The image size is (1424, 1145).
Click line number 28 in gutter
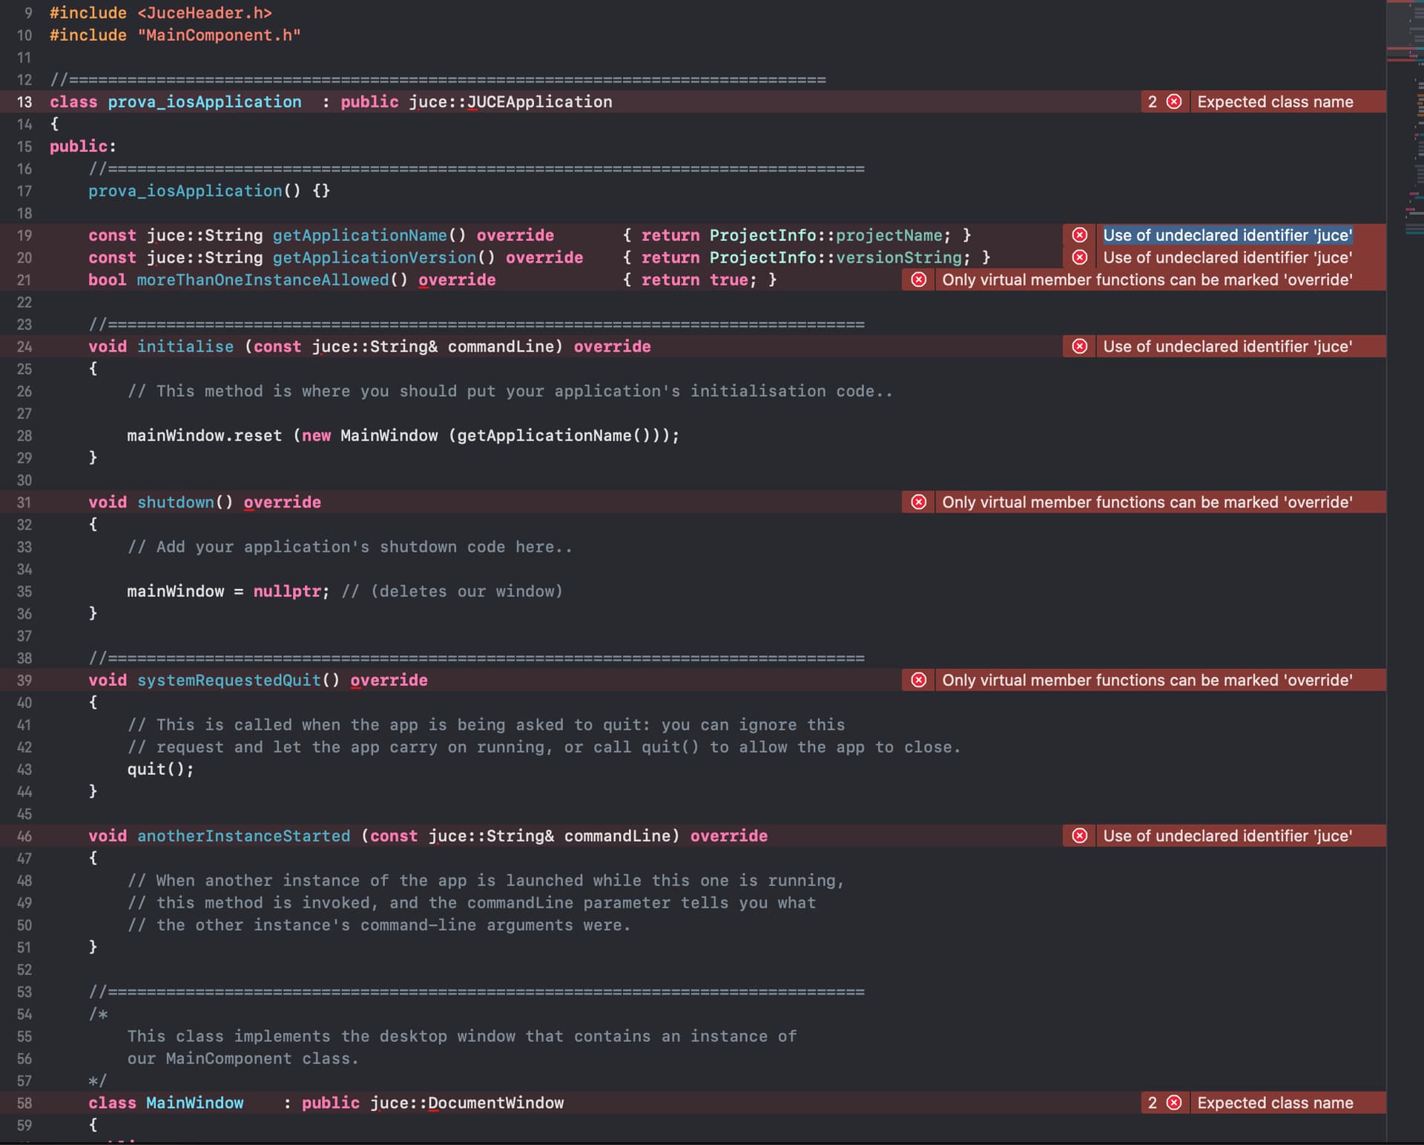pos(24,436)
